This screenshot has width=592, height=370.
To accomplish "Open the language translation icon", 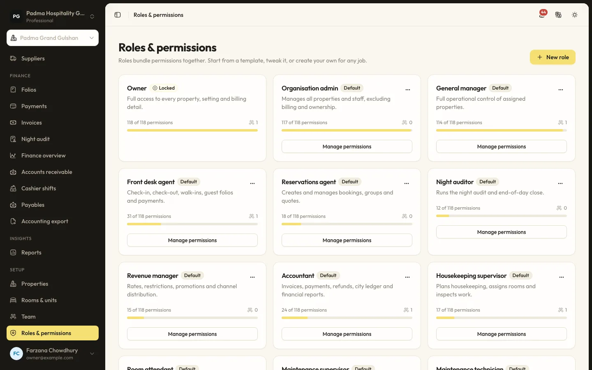I will [558, 15].
